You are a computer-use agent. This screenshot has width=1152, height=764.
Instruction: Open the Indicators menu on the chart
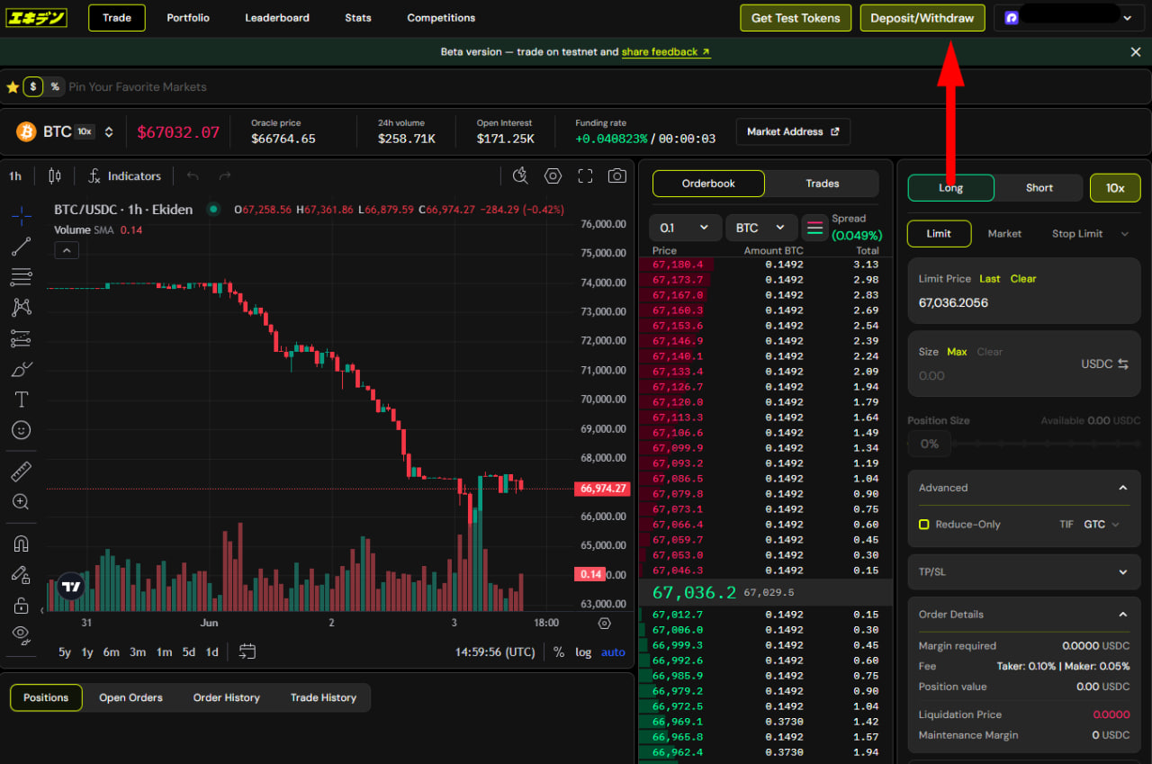coord(124,176)
